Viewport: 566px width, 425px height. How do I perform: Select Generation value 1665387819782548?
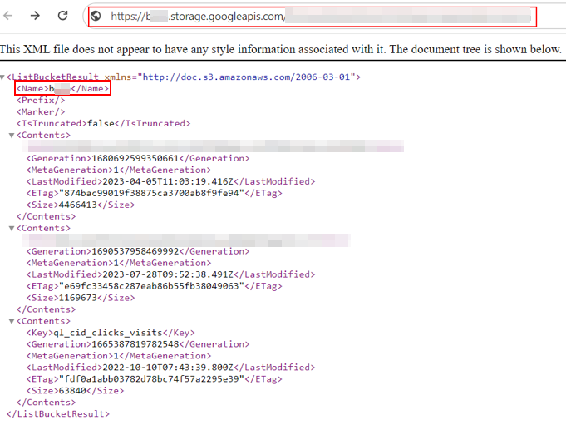137,344
